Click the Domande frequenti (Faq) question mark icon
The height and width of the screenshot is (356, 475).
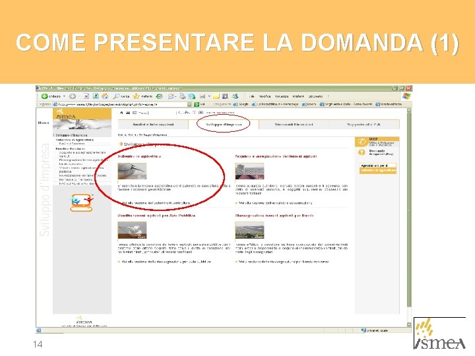[x=362, y=152]
